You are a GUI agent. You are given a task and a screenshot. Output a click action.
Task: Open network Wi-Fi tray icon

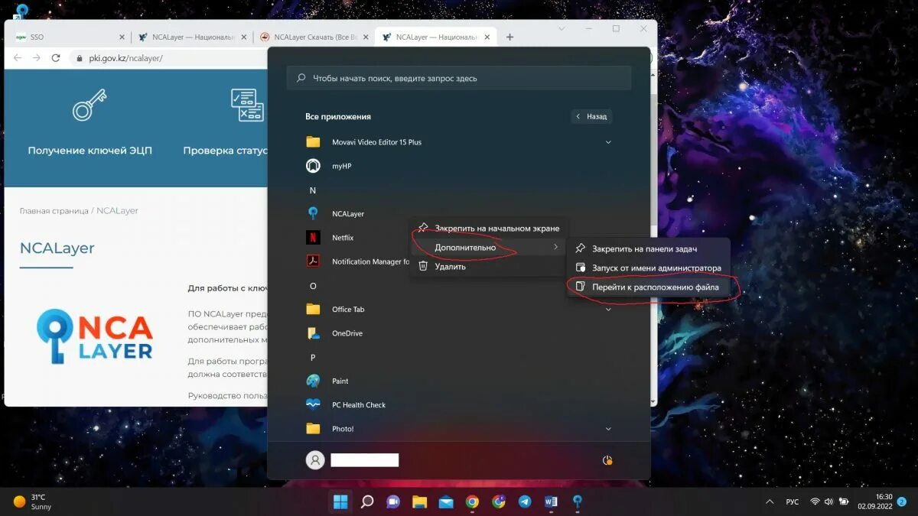point(815,501)
